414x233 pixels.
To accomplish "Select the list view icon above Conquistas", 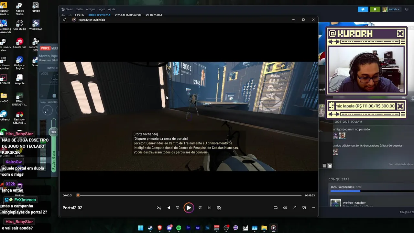I will pos(324,166).
